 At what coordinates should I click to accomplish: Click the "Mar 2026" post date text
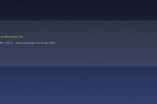pos(5,43)
